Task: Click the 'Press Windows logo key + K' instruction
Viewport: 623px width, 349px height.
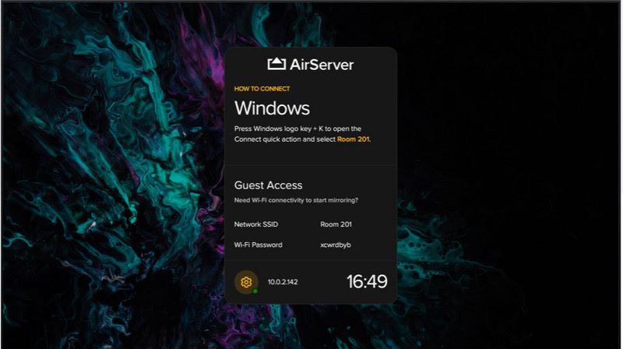Action: [302, 134]
